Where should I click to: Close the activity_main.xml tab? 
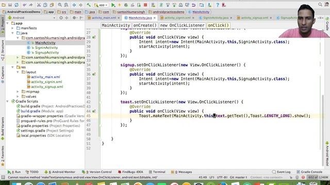point(119,18)
